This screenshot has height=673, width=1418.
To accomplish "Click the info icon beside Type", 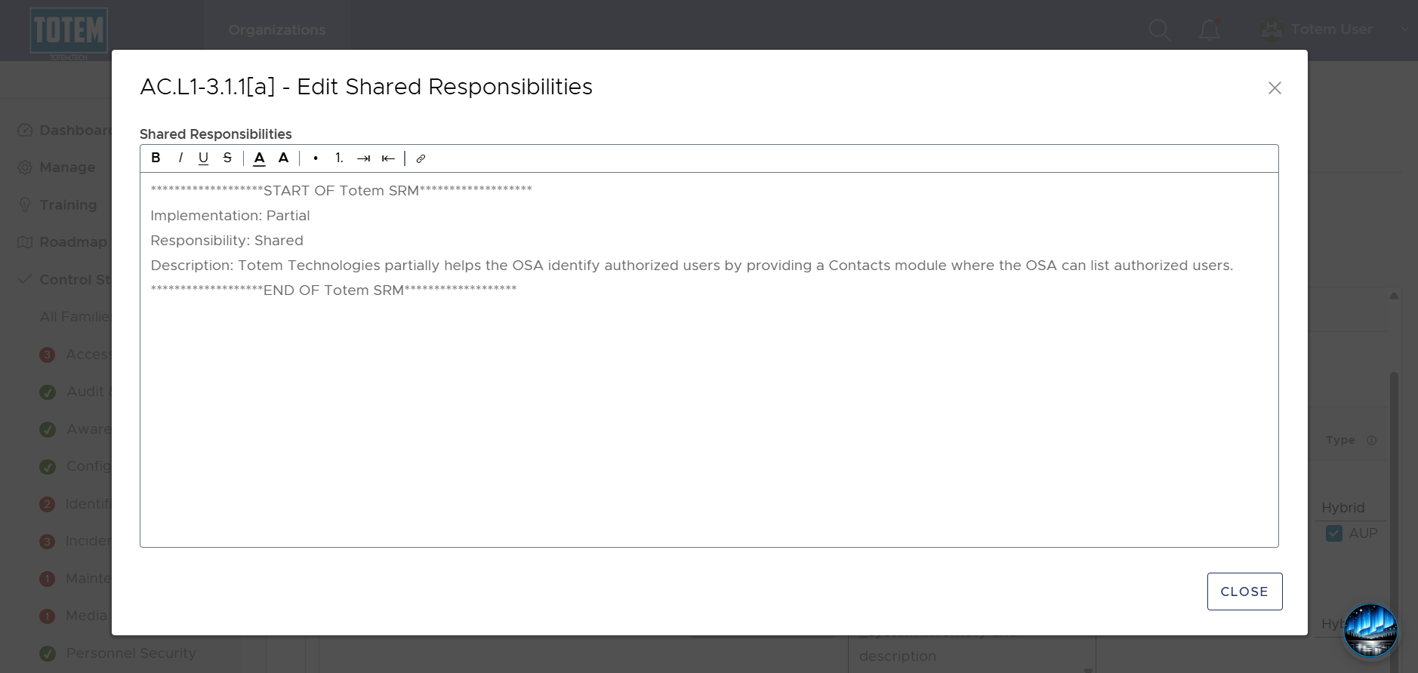I will 1371,441.
